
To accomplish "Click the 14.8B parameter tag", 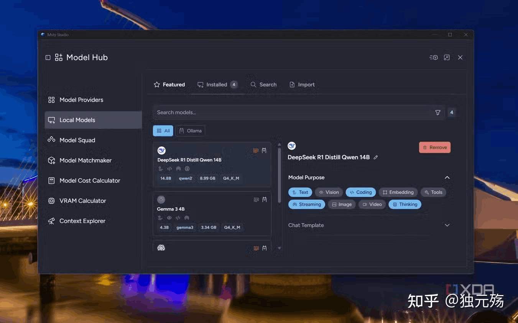I will 166,178.
